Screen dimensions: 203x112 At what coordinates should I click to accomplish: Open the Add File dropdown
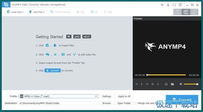37,12
